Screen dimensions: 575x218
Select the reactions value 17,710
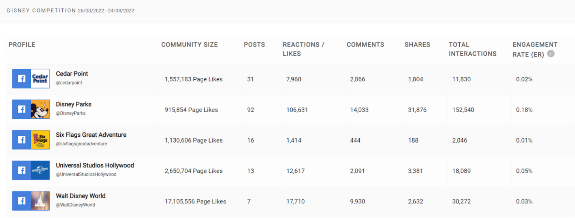tap(295, 201)
